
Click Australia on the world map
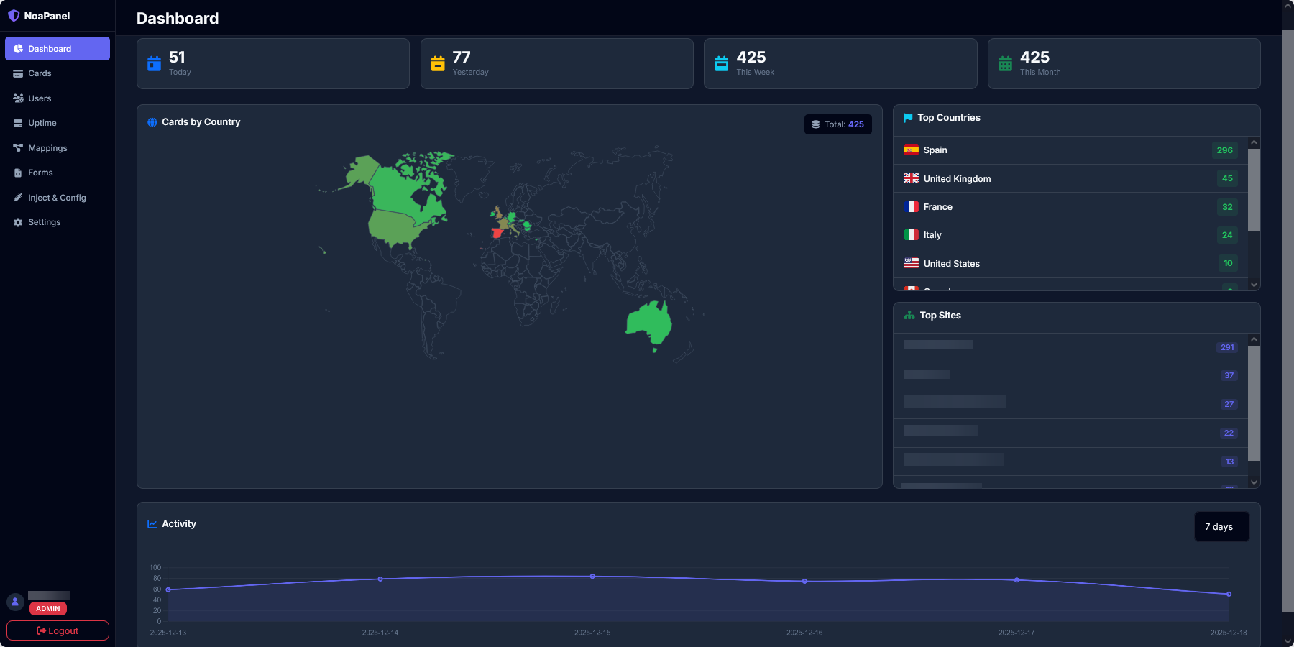point(651,322)
